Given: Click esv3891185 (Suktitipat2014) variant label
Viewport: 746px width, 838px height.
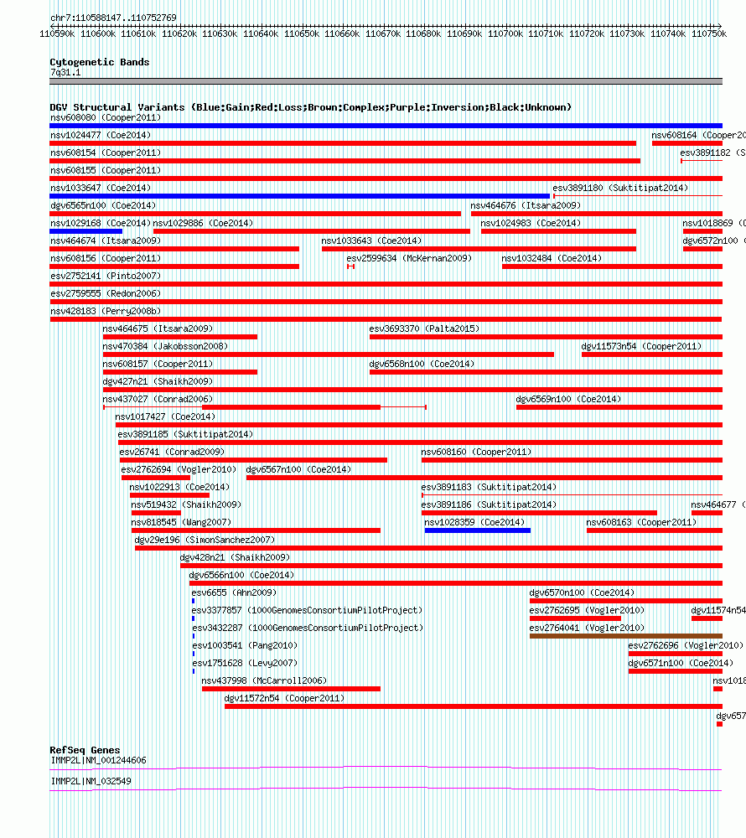Looking at the screenshot, I should [185, 435].
